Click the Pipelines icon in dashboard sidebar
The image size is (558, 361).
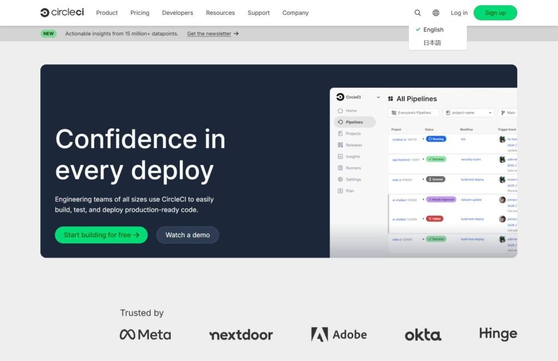340,122
